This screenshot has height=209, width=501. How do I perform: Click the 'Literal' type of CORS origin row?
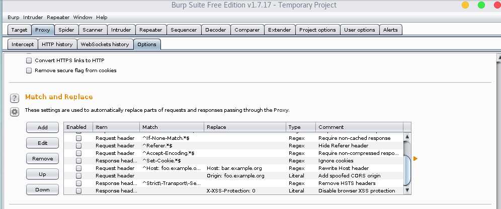(x=301, y=175)
